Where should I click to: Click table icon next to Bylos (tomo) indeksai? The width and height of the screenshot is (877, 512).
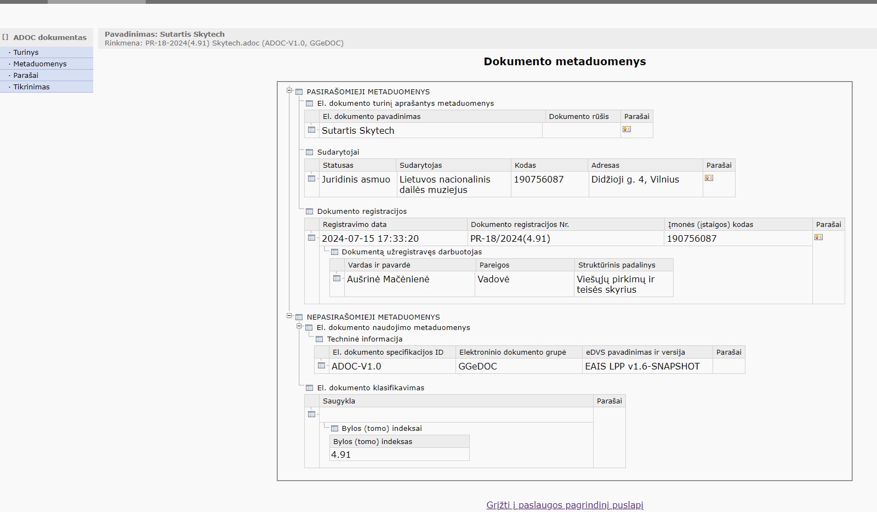pyautogui.click(x=334, y=429)
